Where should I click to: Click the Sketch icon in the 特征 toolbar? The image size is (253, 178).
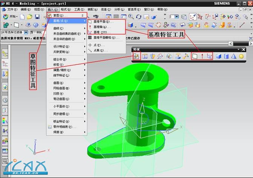tap(136, 56)
